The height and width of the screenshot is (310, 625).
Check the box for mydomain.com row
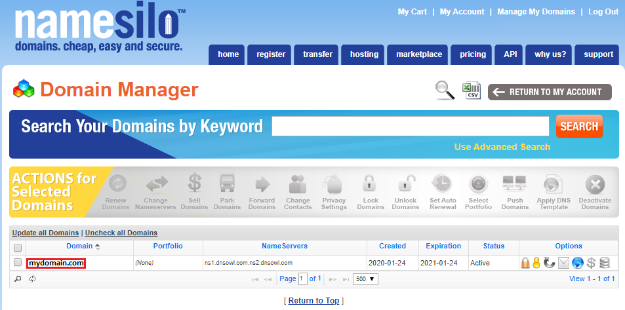pyautogui.click(x=18, y=262)
